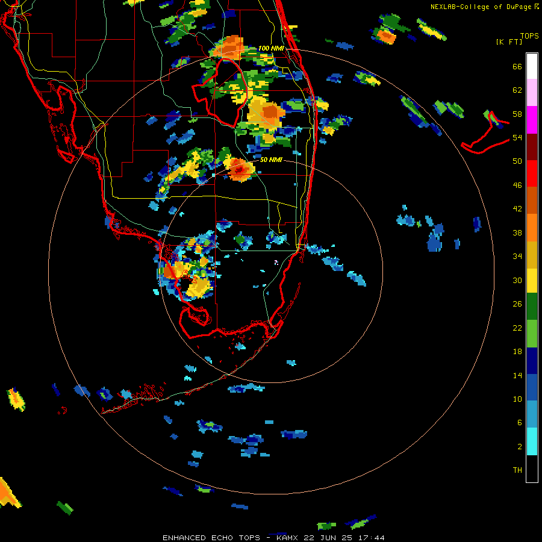Click the bright yellow legend swatch
This screenshot has width=542, height=542.
pyautogui.click(x=532, y=280)
